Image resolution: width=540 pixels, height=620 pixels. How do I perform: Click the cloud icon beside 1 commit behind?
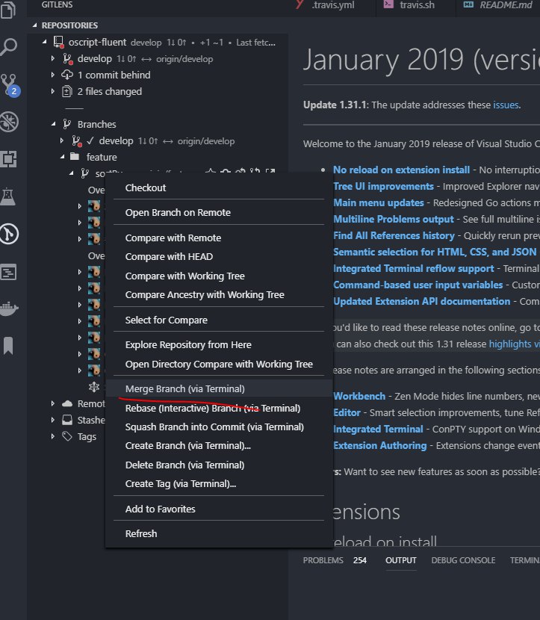point(66,75)
